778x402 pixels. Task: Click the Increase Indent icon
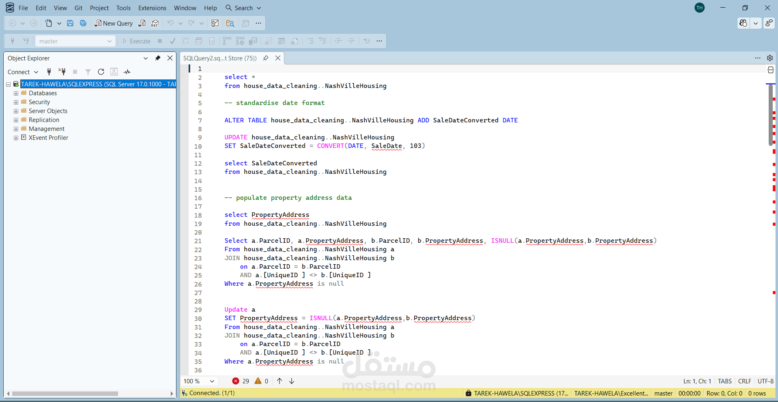pyautogui.click(x=351, y=41)
